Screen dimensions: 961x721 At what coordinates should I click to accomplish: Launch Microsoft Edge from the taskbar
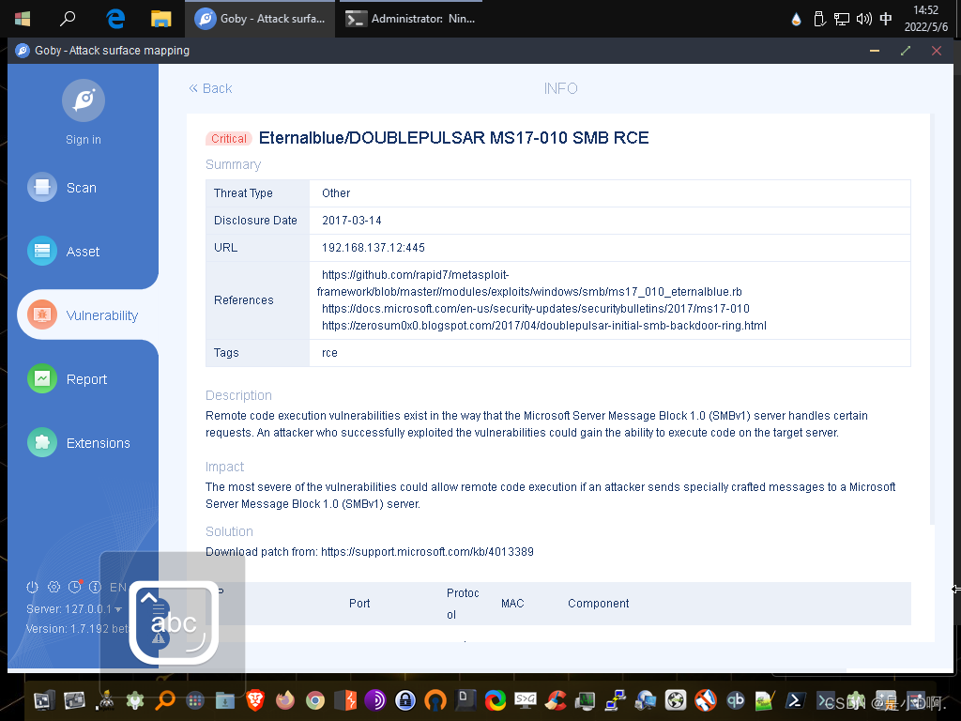pos(115,19)
